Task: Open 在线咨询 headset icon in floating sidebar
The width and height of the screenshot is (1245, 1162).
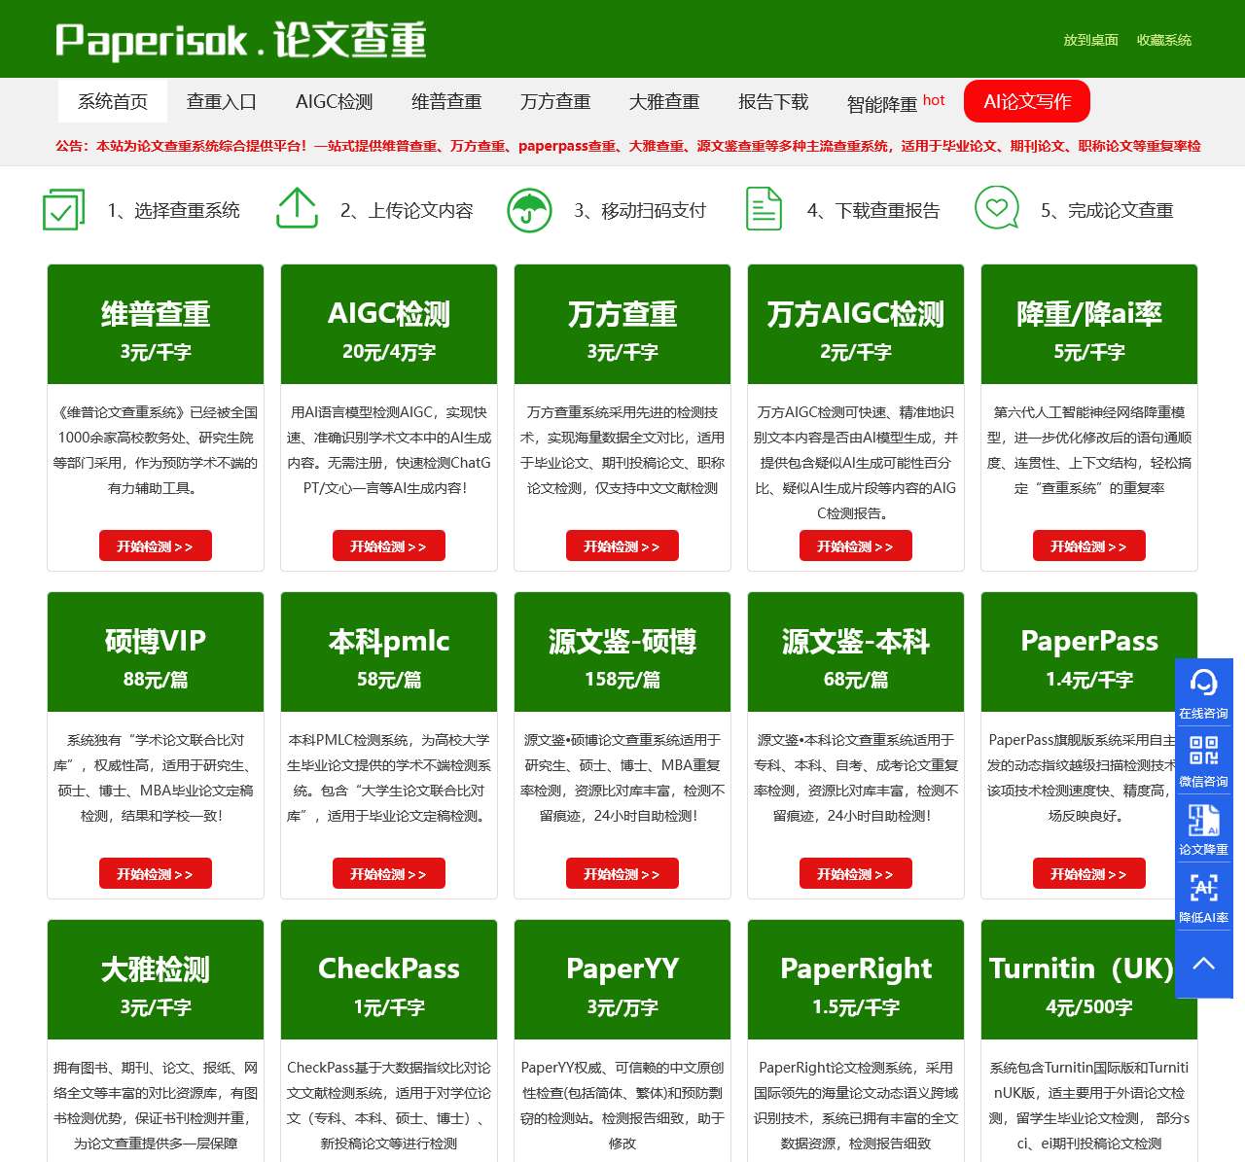Action: click(x=1204, y=684)
